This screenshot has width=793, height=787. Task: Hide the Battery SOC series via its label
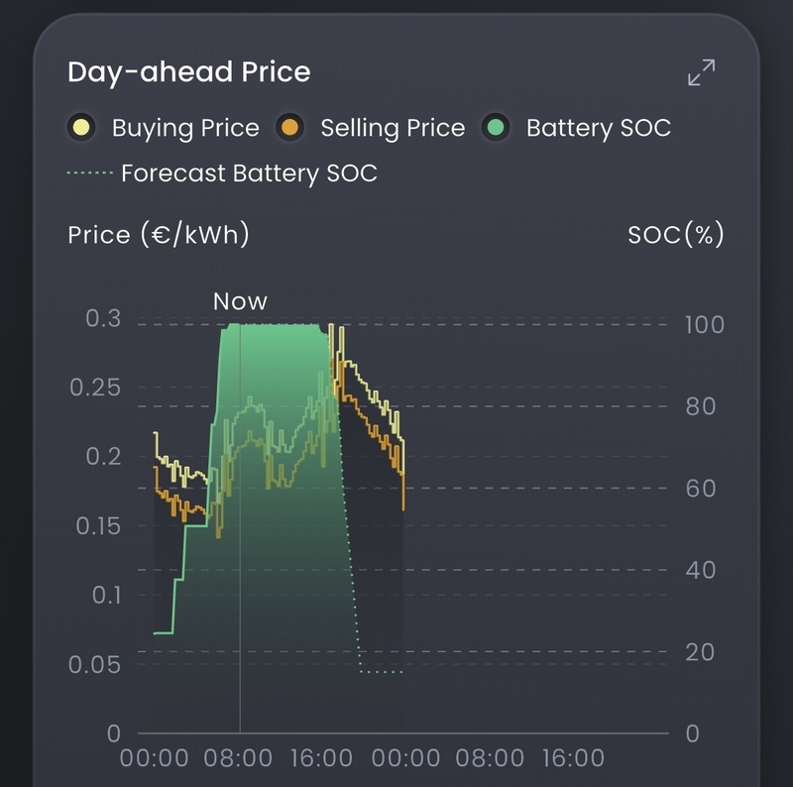(598, 128)
